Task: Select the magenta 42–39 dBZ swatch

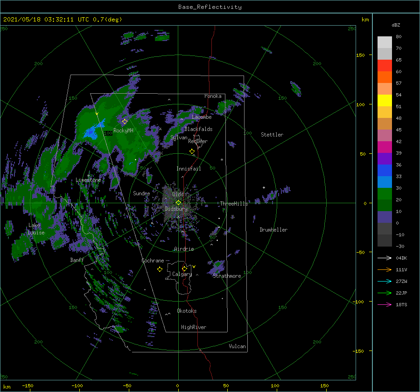Action: pos(385,147)
